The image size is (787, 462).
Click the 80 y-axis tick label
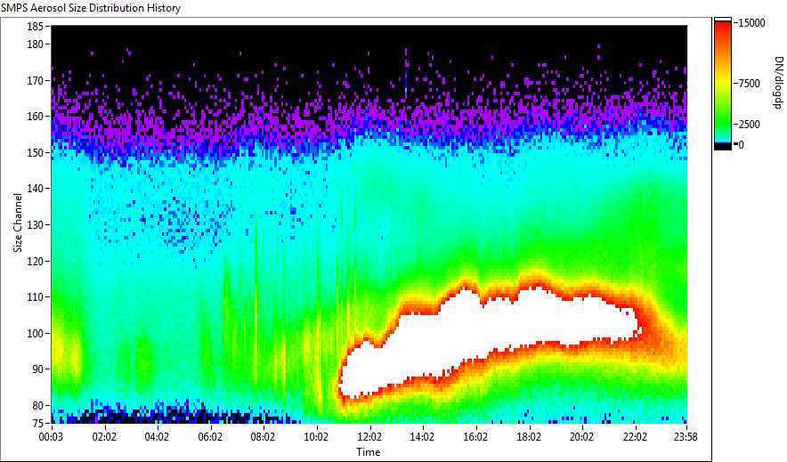point(38,405)
